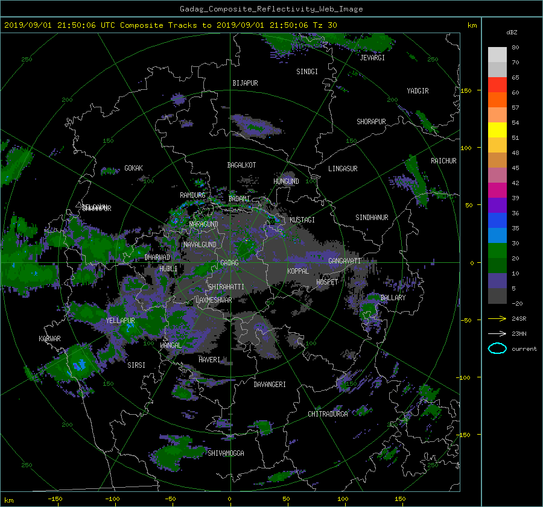This screenshot has height=507, width=543.
Task: Select the JEVARGI label
Action: coord(372,58)
